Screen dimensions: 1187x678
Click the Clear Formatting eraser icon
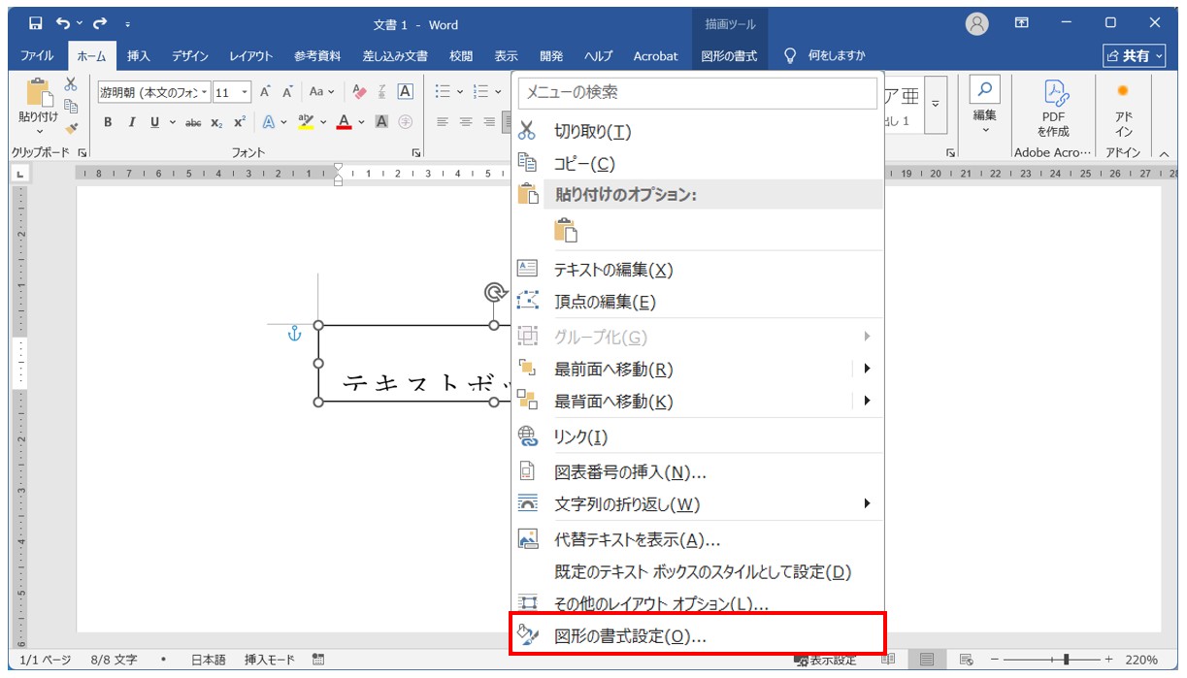pyautogui.click(x=360, y=92)
